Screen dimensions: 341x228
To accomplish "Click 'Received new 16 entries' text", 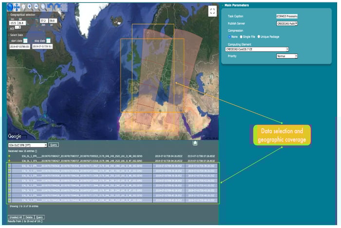I will (22, 151).
